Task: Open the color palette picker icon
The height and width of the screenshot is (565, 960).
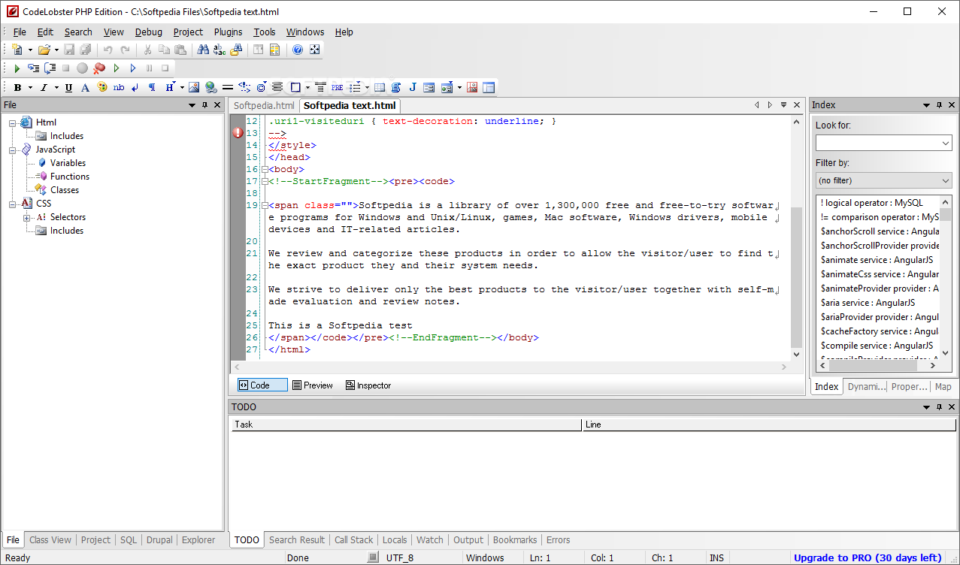Action: (x=101, y=87)
